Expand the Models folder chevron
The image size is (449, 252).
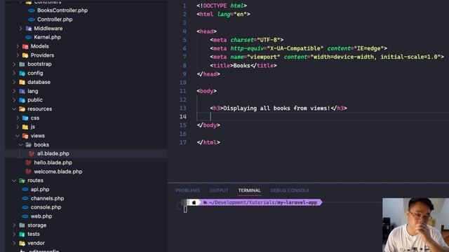[x=18, y=46]
